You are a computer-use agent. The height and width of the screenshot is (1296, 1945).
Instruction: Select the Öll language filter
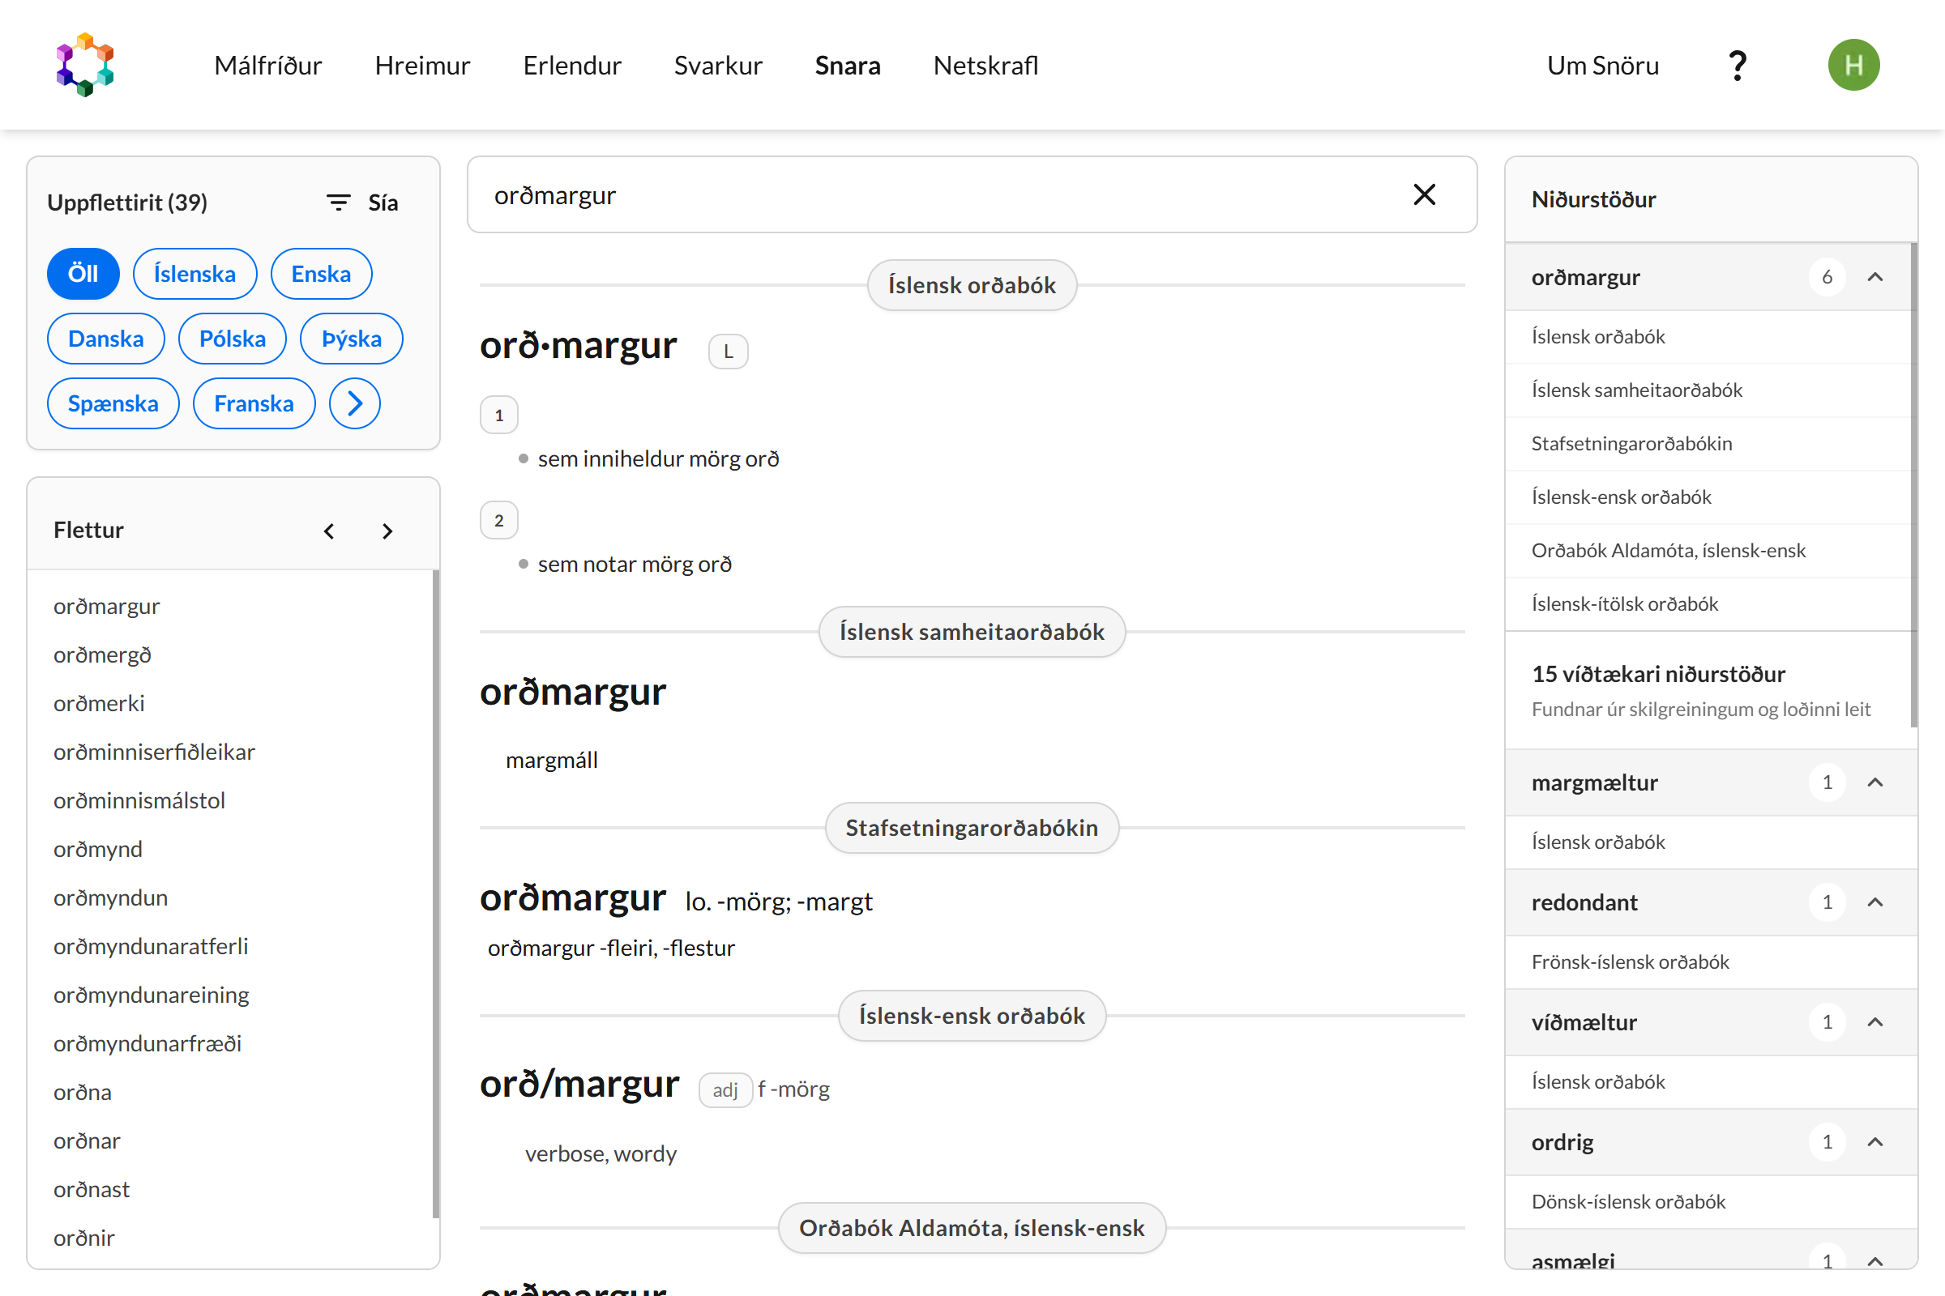83,274
